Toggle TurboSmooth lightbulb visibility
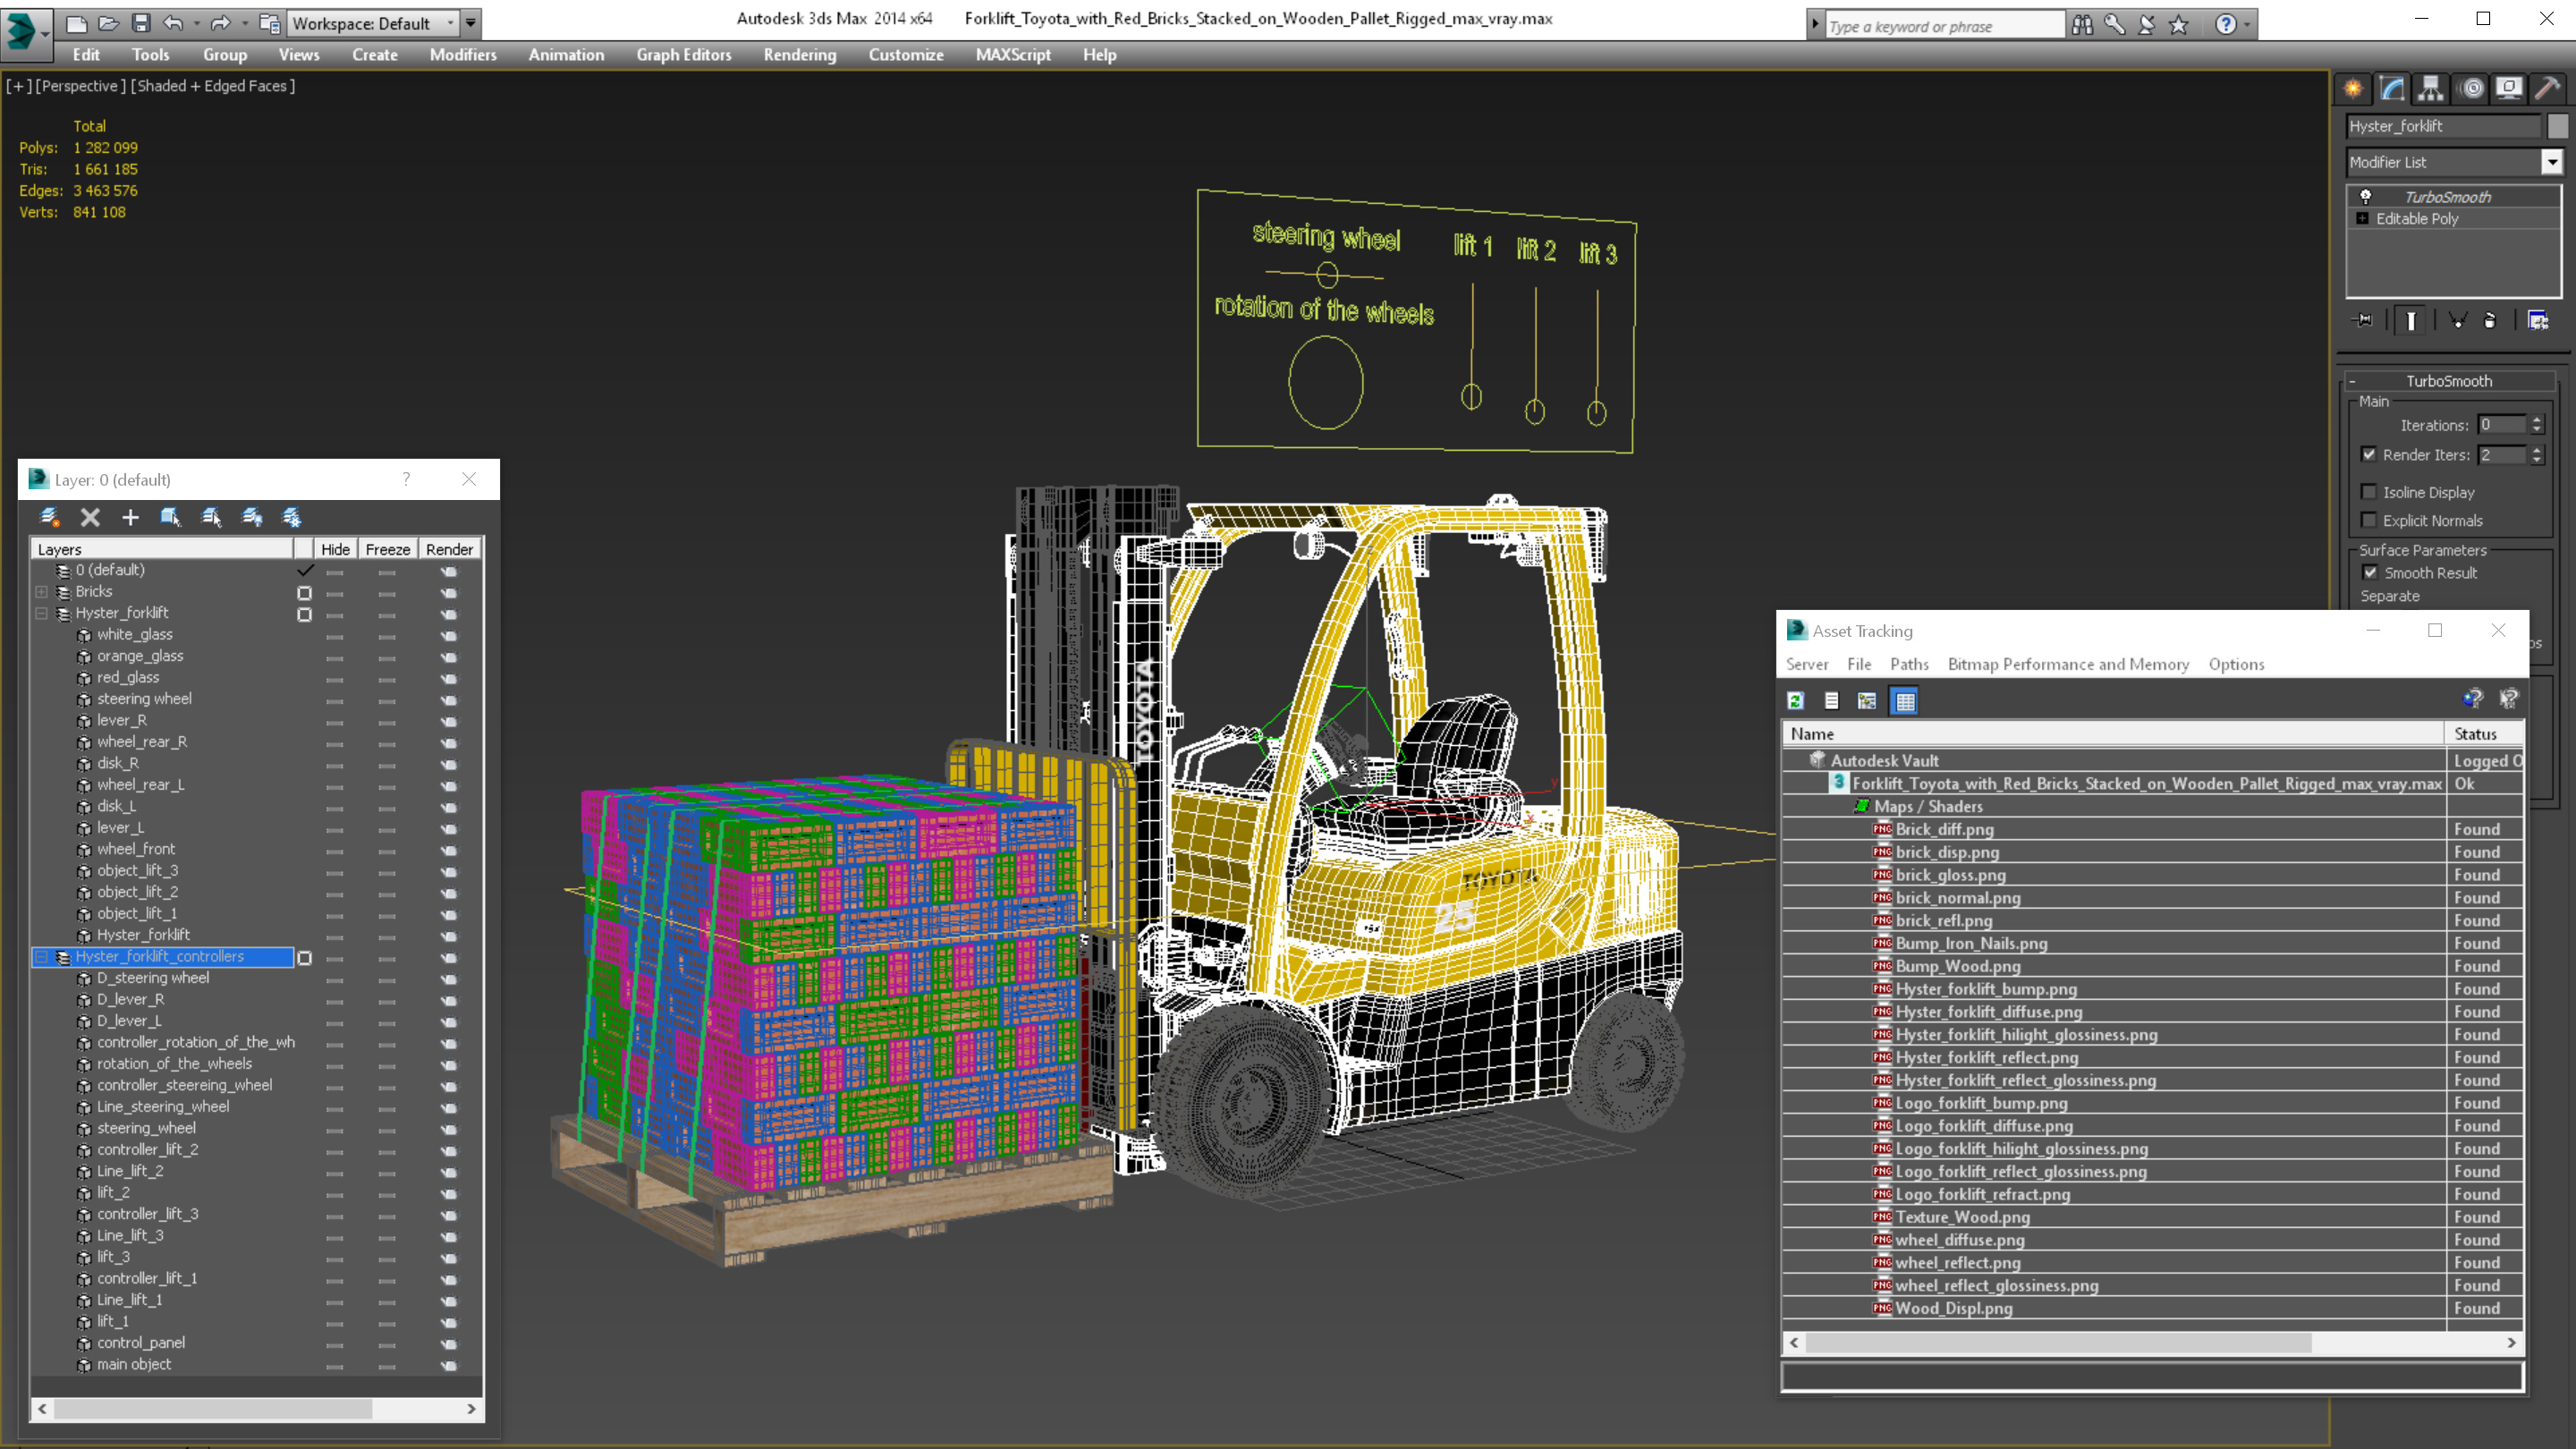The height and width of the screenshot is (1449, 2576). pos(2366,196)
